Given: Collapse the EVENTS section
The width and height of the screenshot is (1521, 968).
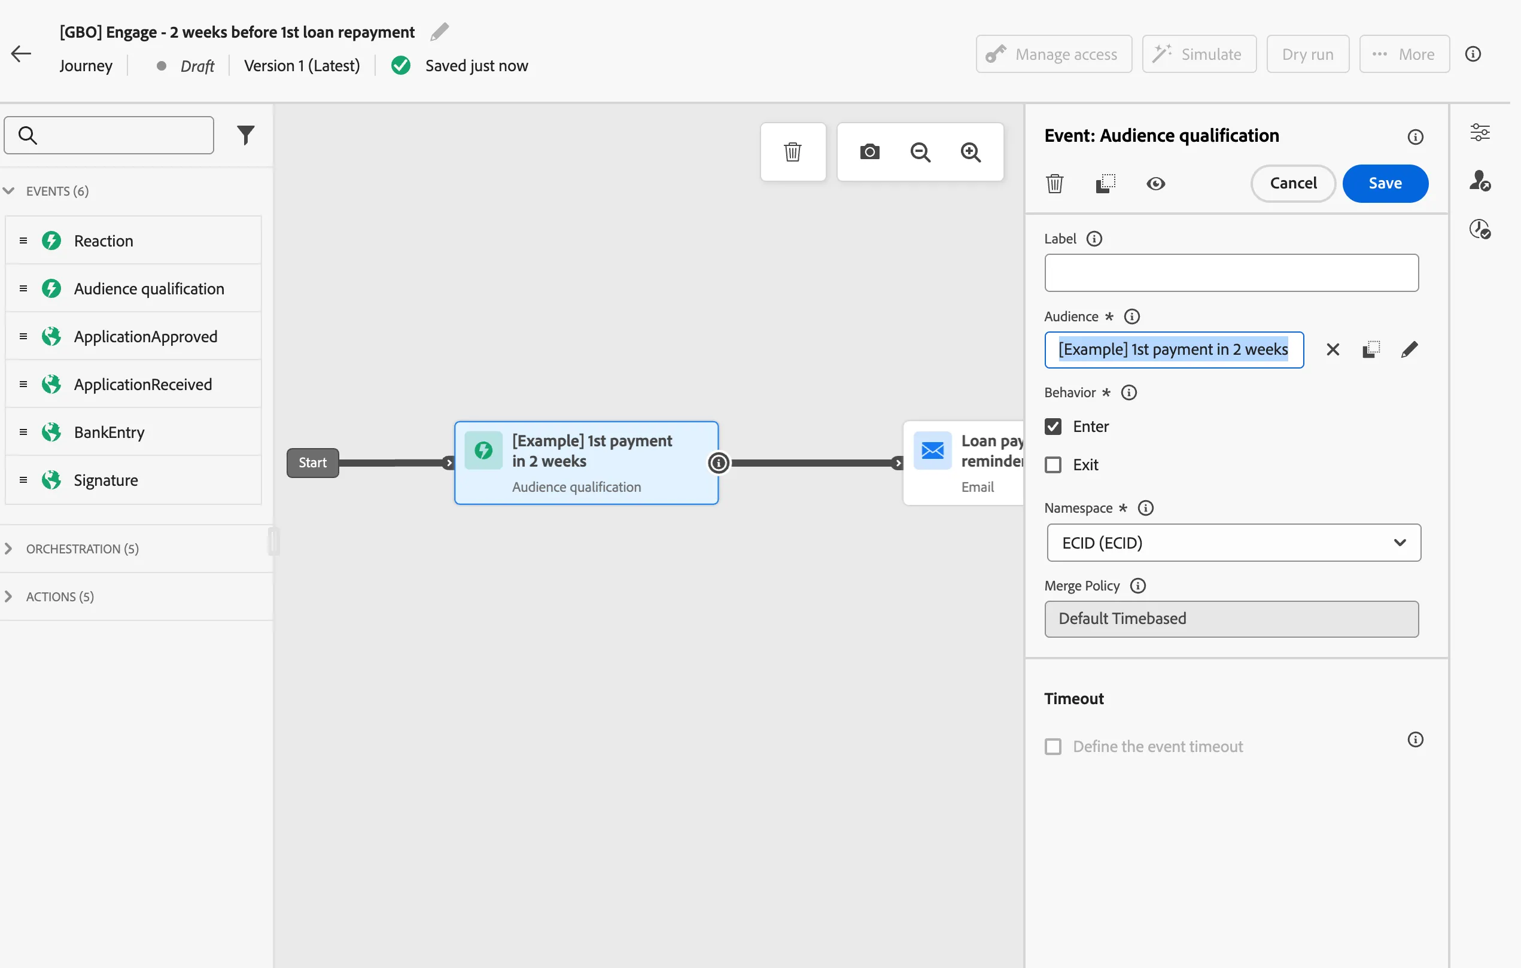Looking at the screenshot, I should (x=8, y=191).
